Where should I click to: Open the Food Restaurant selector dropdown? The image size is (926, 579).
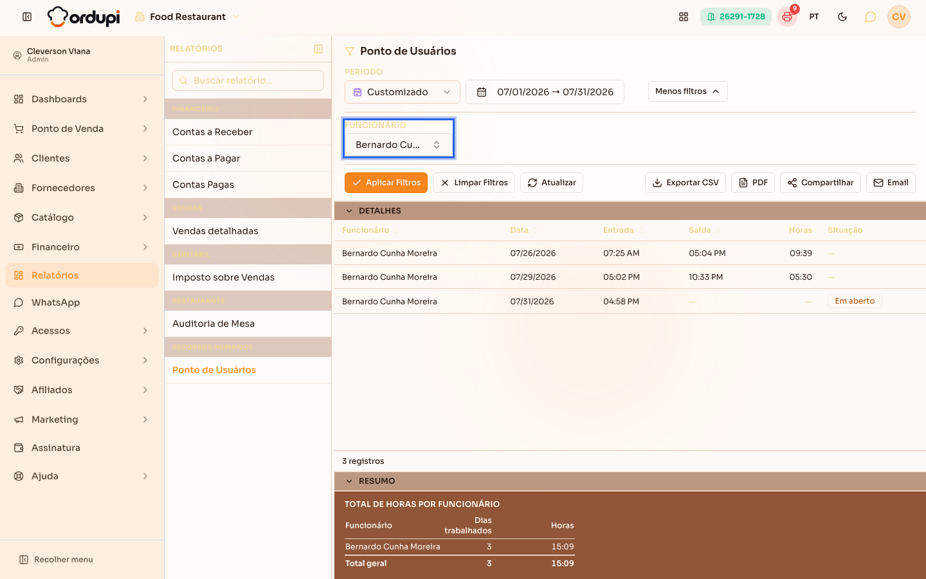[x=187, y=17]
